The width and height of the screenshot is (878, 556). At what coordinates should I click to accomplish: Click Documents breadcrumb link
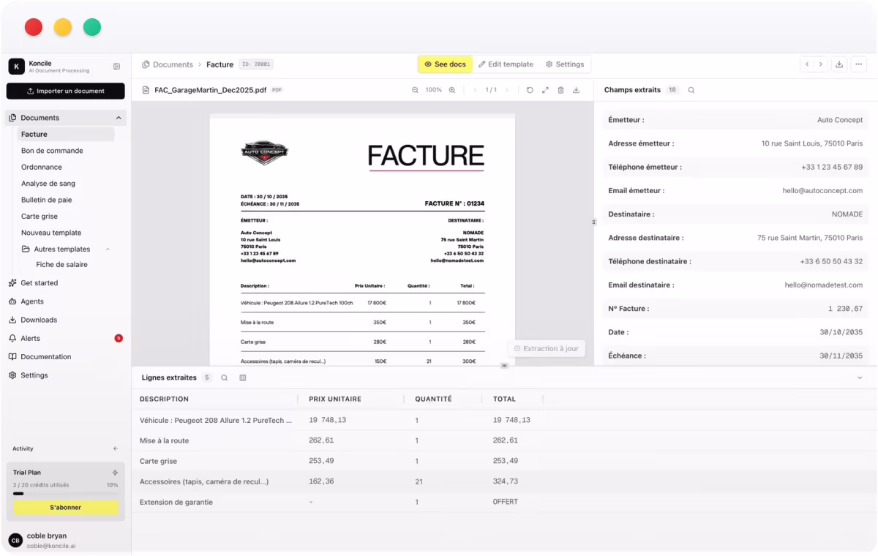[x=173, y=64]
